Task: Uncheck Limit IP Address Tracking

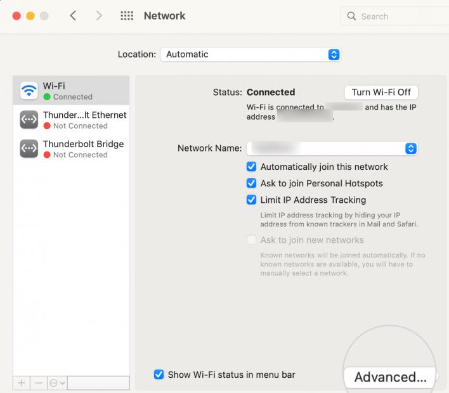Action: tap(251, 200)
